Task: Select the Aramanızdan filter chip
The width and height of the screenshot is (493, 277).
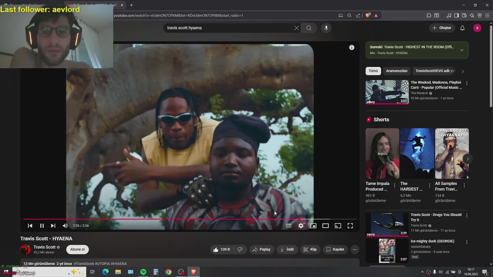Action: [x=397, y=71]
